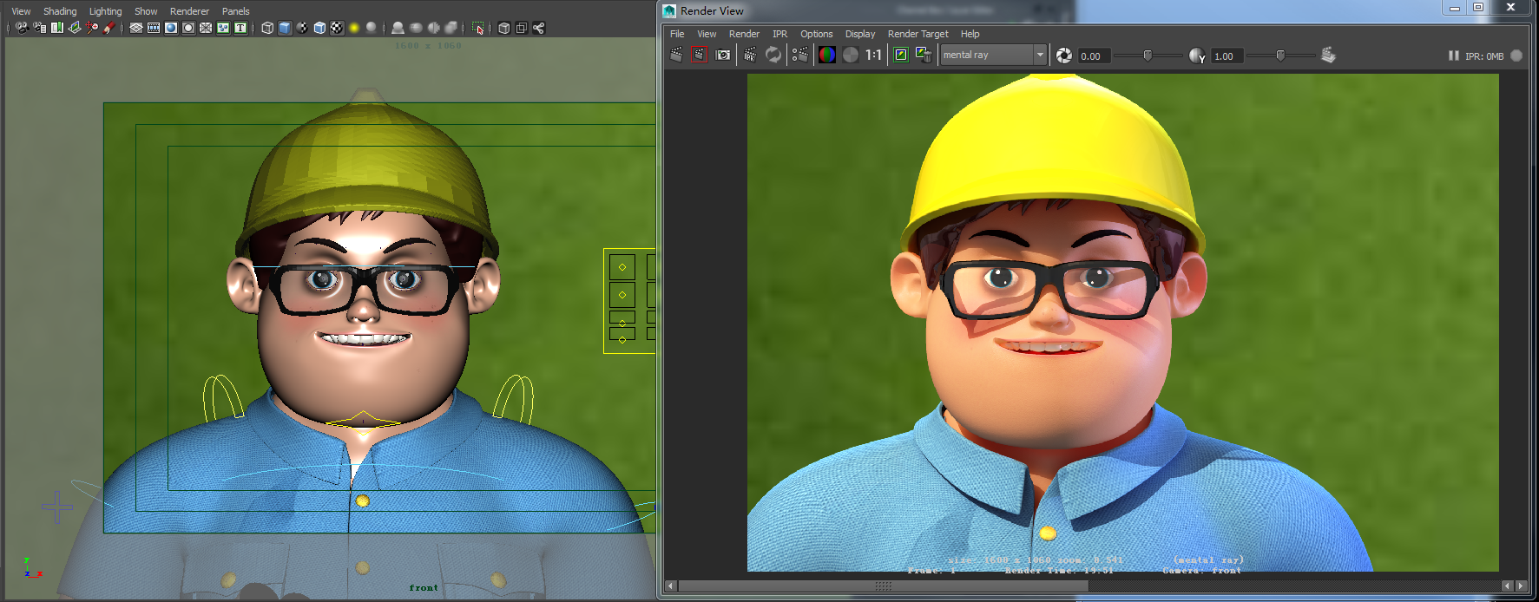Click the Isolate Select icon
Screen dimensions: 1539x602
click(477, 28)
